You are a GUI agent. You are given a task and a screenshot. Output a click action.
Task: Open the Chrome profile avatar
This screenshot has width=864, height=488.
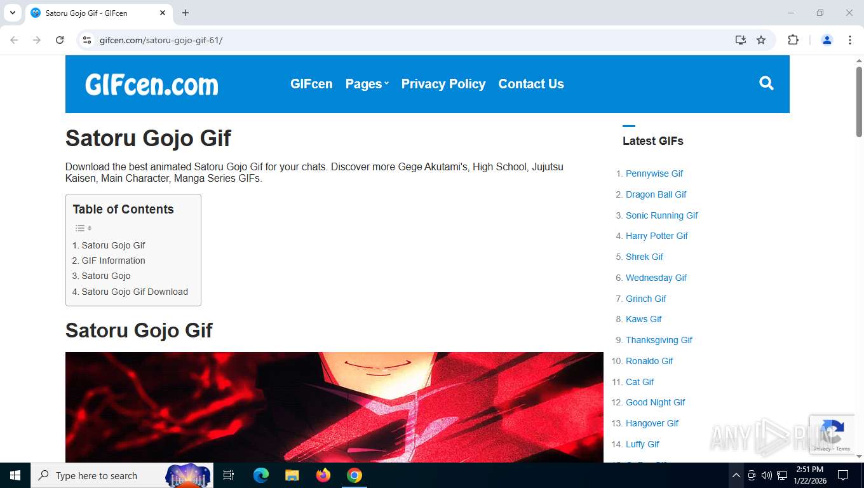click(827, 40)
